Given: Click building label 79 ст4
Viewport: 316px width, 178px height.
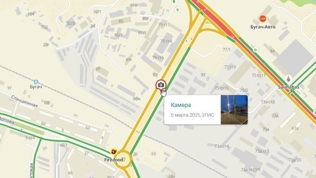Looking at the screenshot, I should 166,41.
